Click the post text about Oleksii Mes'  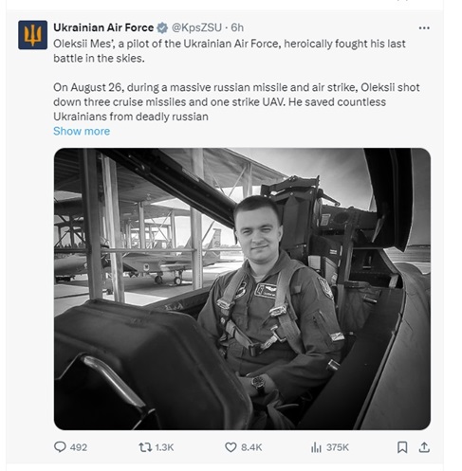(230, 51)
